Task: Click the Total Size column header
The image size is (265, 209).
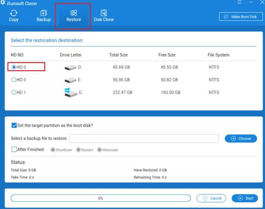Action: [118, 55]
